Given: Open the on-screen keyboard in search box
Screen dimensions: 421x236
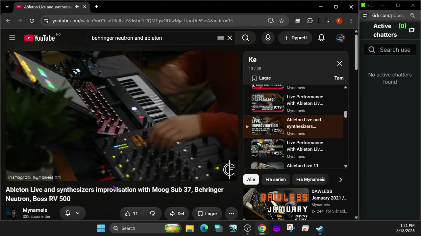Looking at the screenshot, I should (221, 38).
